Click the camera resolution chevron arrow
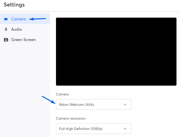This screenshot has width=180, height=137. [125, 129]
